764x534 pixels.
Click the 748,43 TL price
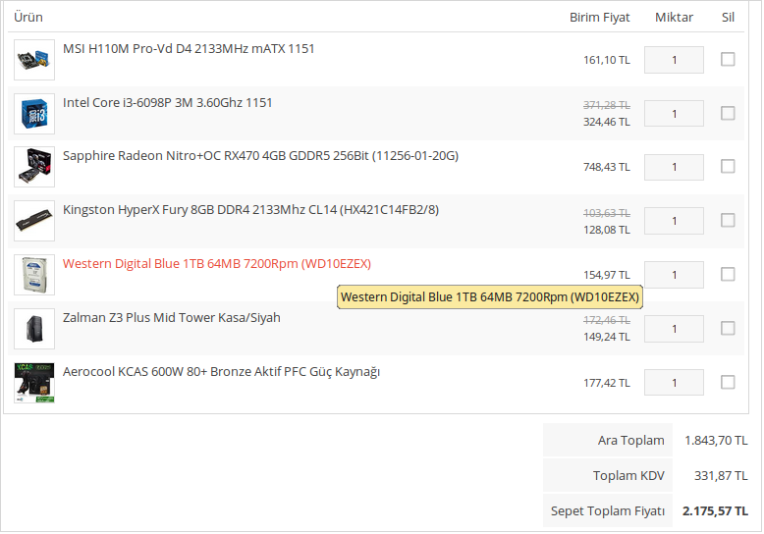click(x=607, y=167)
